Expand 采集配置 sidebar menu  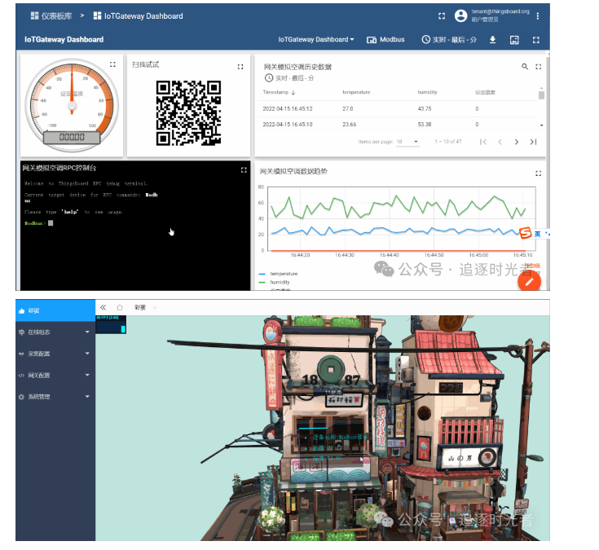pos(55,354)
